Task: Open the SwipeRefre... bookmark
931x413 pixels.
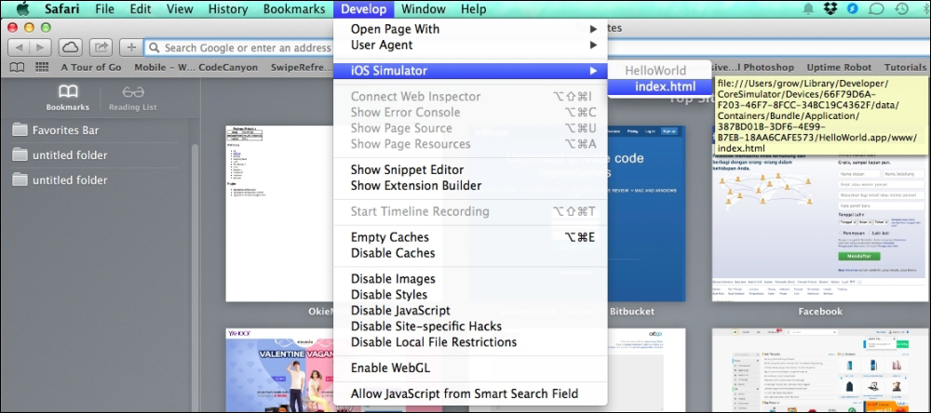Action: [301, 67]
